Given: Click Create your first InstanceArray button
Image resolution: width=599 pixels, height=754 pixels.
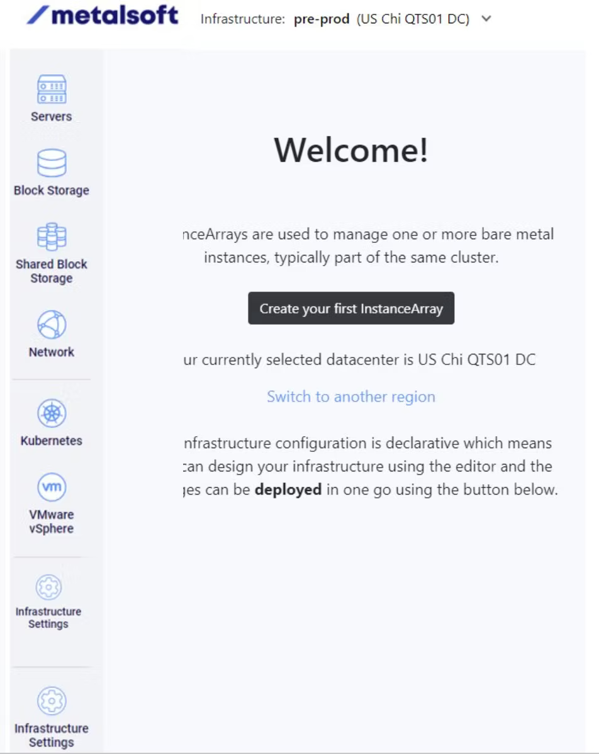Looking at the screenshot, I should pos(351,308).
